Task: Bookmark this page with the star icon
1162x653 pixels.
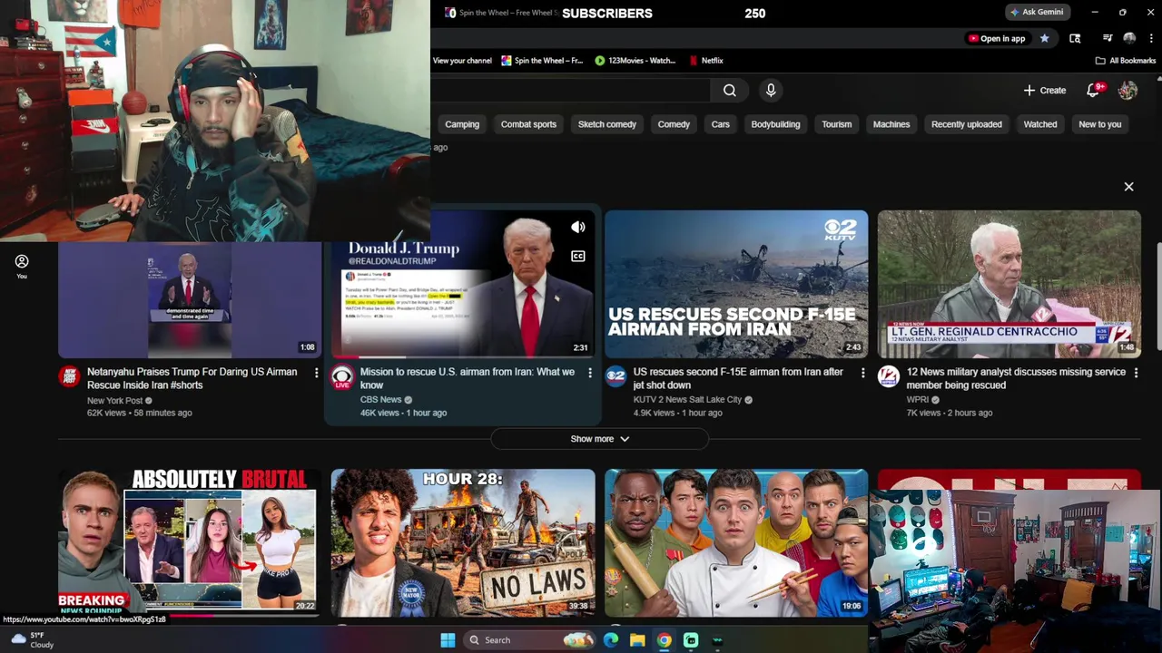Action: click(1044, 38)
